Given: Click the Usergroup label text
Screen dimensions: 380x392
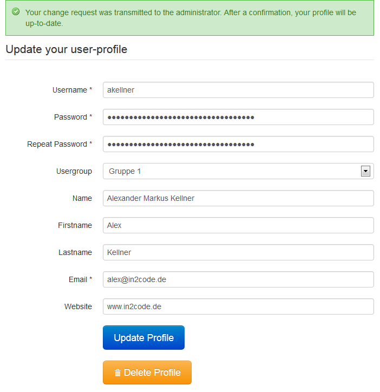Looking at the screenshot, I should point(74,171).
